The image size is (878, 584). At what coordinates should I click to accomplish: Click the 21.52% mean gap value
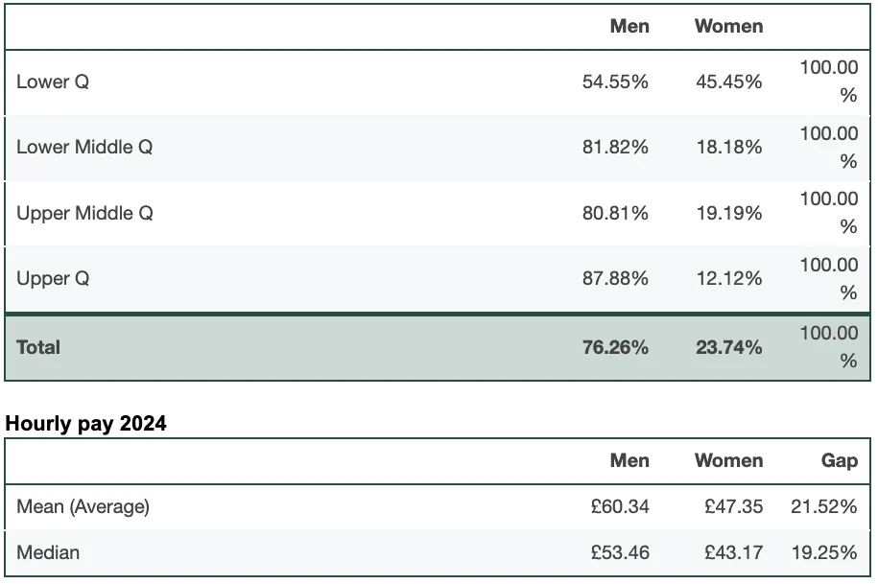click(823, 506)
